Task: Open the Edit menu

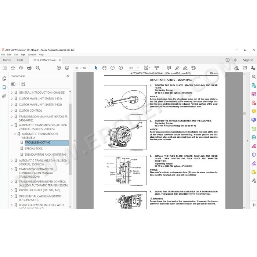Action: point(9,55)
